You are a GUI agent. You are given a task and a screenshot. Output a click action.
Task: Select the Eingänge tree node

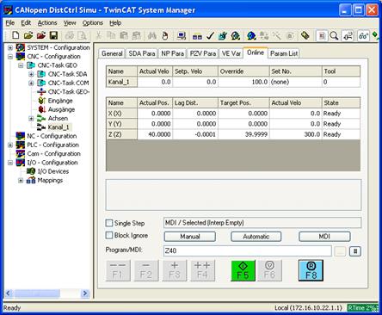[x=60, y=101]
